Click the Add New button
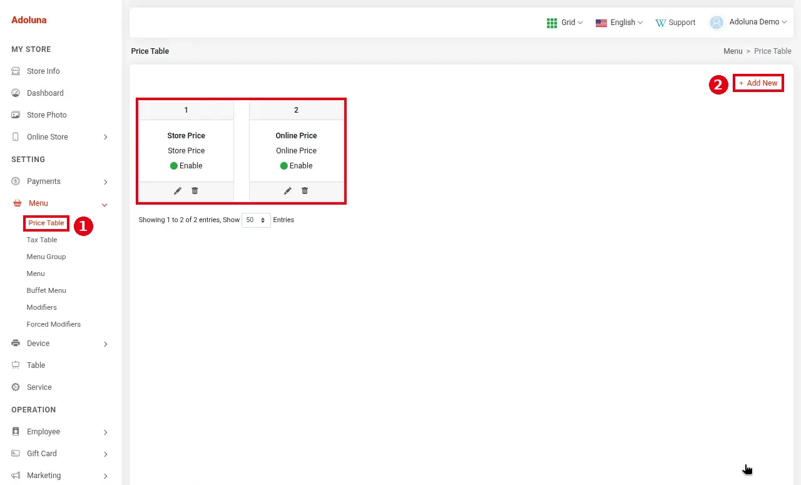The width and height of the screenshot is (801, 485). (x=758, y=83)
